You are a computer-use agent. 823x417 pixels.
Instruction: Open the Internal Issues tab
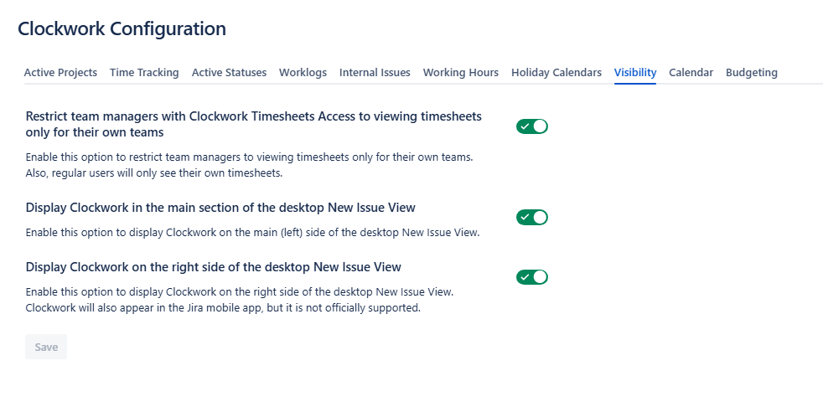click(x=375, y=72)
